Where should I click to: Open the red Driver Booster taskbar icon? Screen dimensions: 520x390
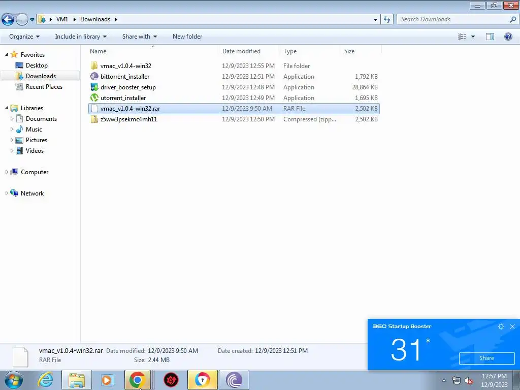click(x=171, y=380)
